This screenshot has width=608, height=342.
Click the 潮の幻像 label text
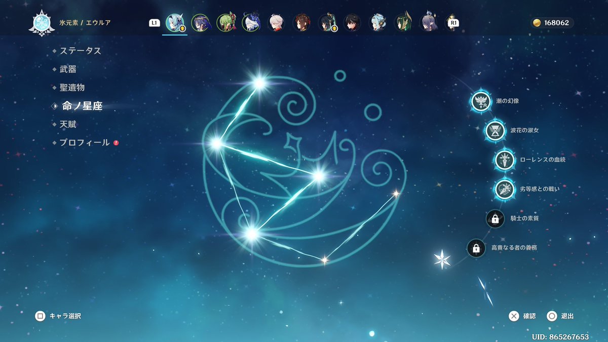point(507,101)
